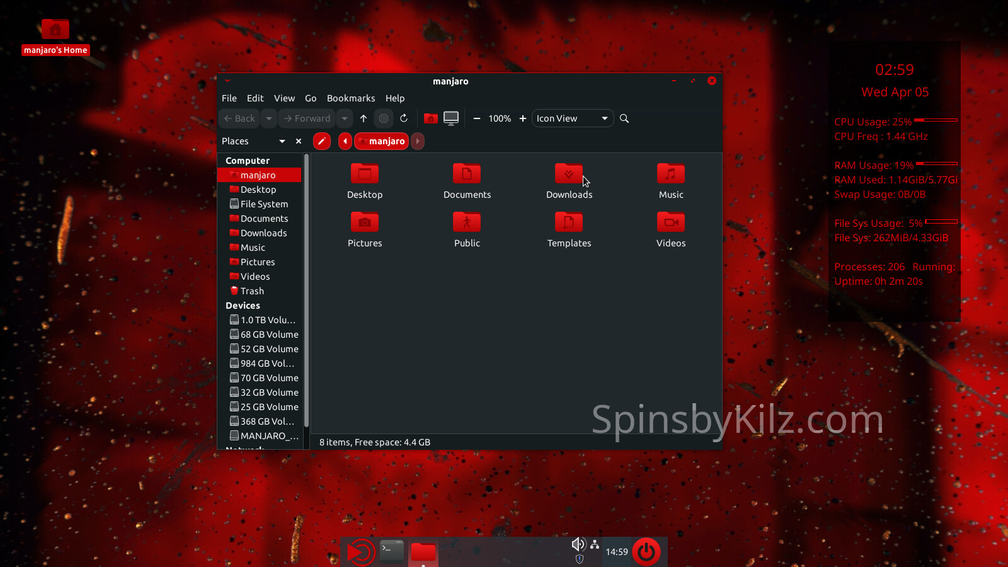Close the Places sidebar pane

[299, 141]
